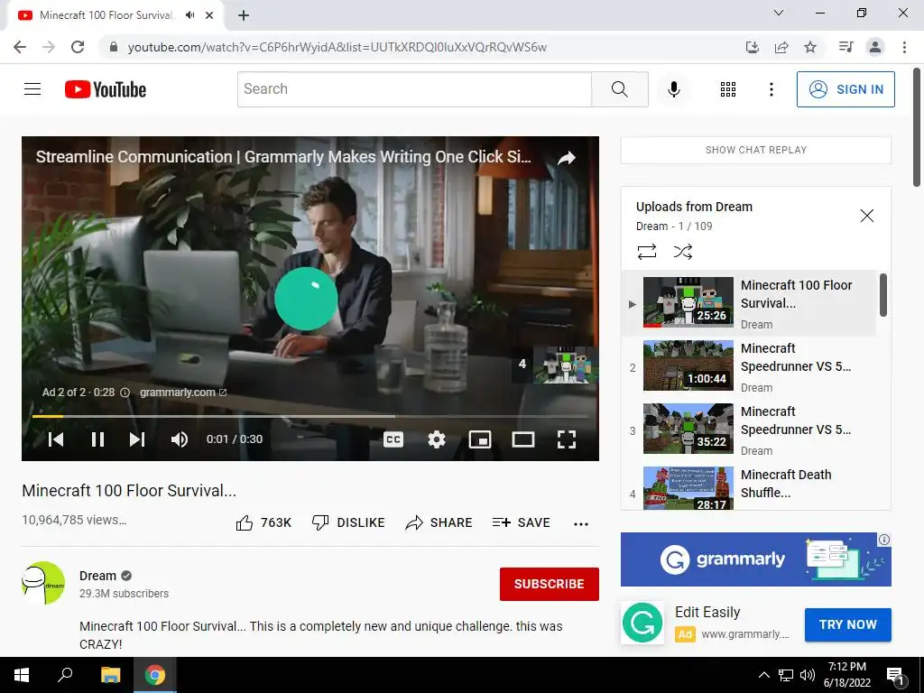
Task: Open Chrome three-dot menu
Action: click(904, 47)
